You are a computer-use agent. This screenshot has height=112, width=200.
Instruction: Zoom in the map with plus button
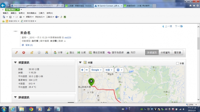pos(82,70)
